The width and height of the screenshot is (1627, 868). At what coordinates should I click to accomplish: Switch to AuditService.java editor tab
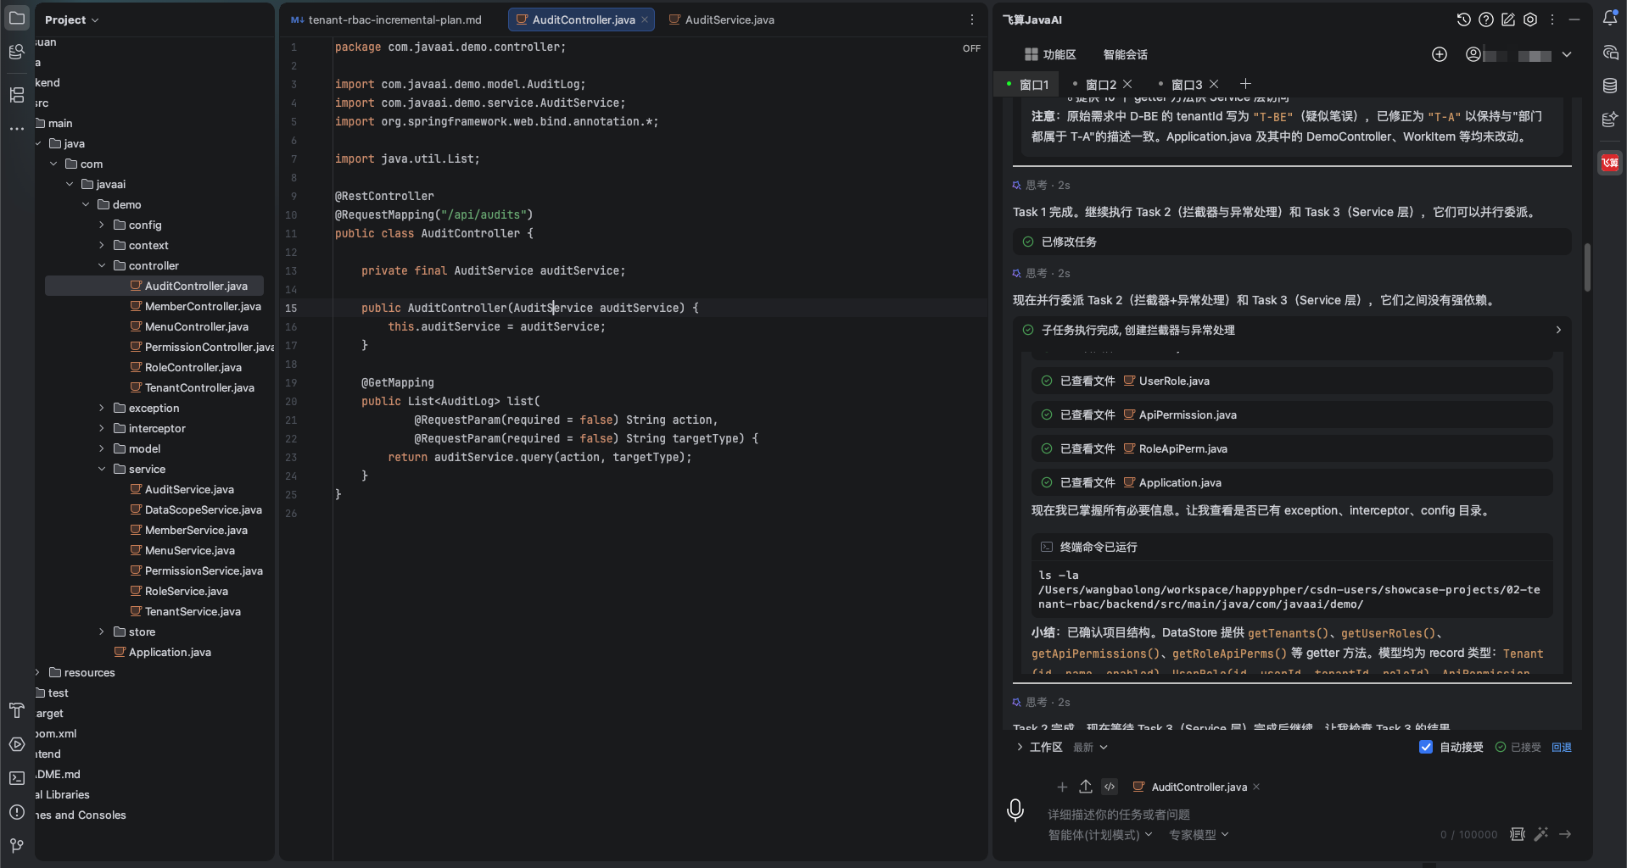click(x=722, y=19)
